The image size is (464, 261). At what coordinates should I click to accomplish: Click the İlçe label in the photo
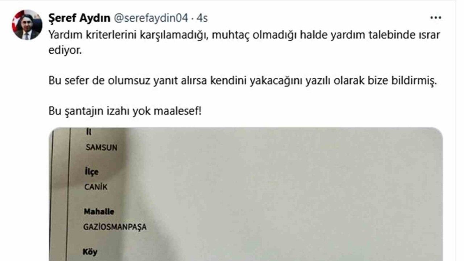(x=91, y=172)
